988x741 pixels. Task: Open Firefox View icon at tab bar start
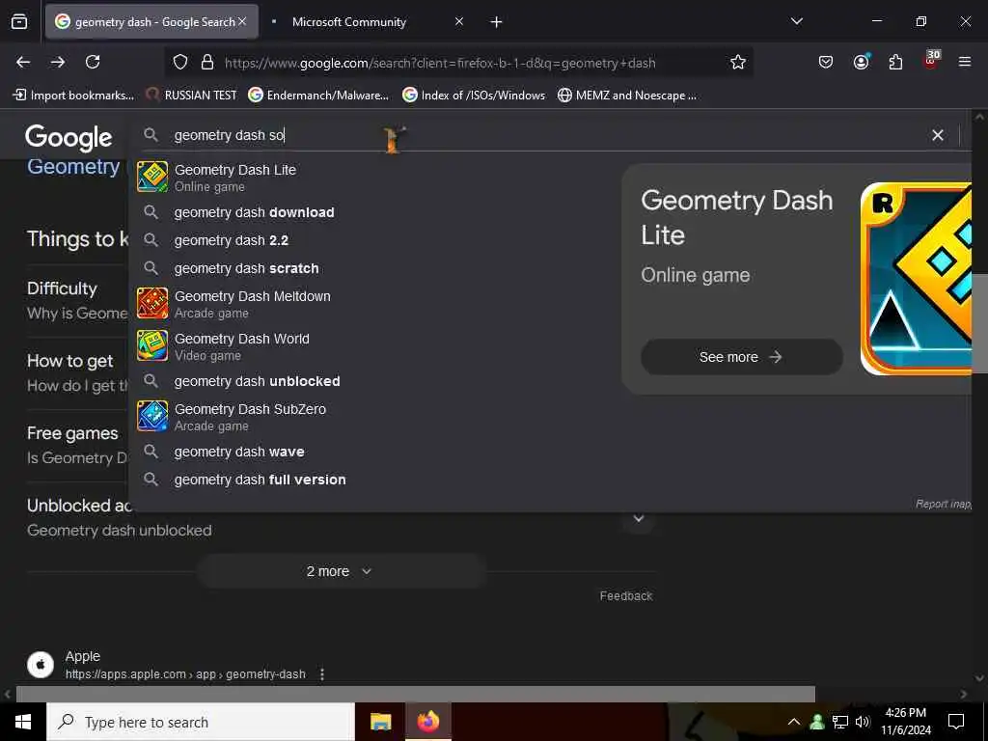[19, 22]
